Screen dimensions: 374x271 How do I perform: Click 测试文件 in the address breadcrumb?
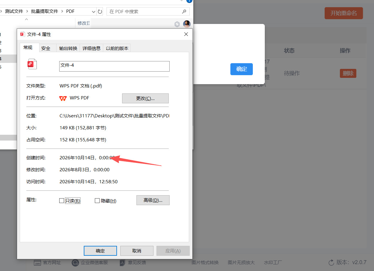(14, 11)
